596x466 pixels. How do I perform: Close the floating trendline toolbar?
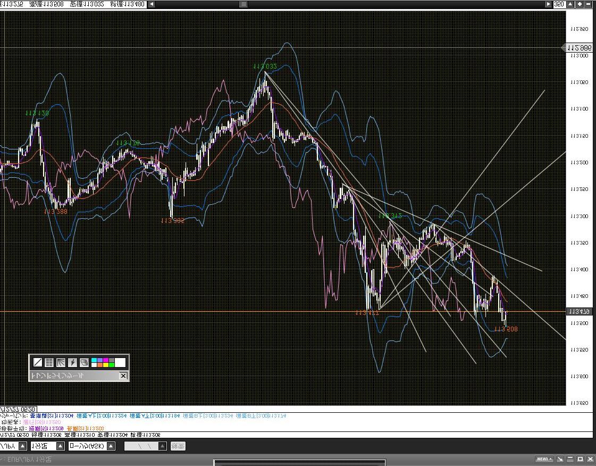tap(123, 376)
